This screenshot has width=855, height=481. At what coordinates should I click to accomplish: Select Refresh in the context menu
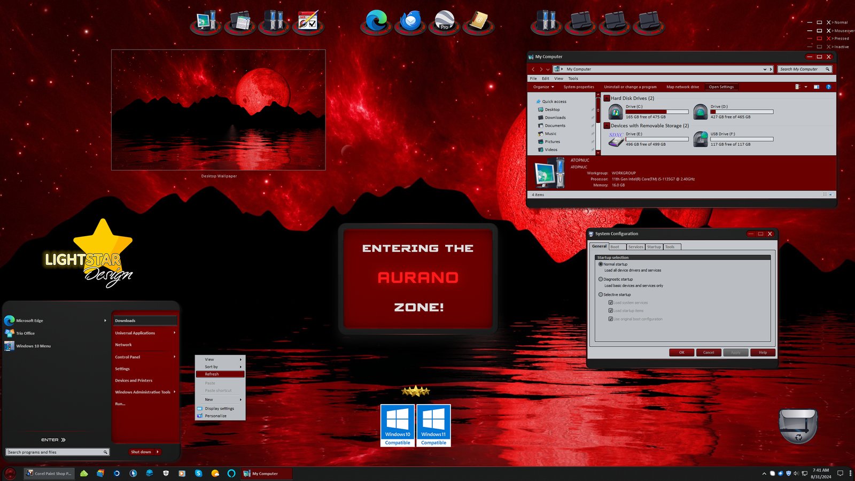click(x=220, y=374)
